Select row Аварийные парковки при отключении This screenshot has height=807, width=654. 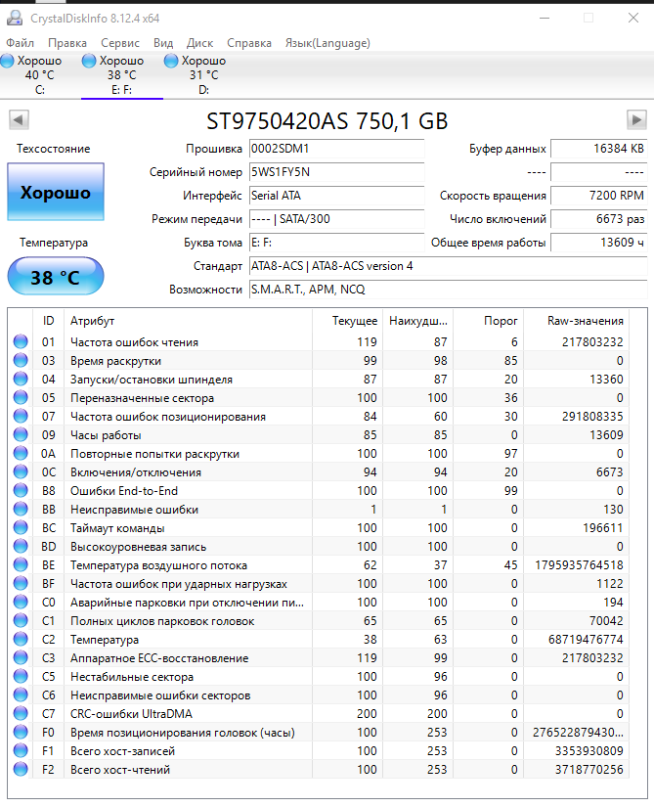[x=319, y=603]
